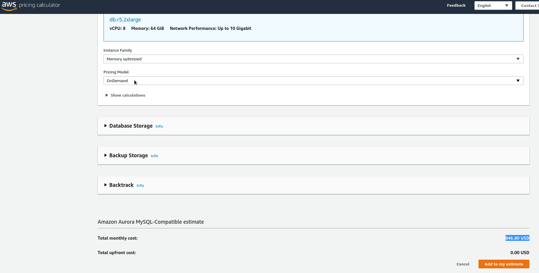This screenshot has width=539, height=273.
Task: Click the Memory: 64 GiB text
Action: point(147,28)
